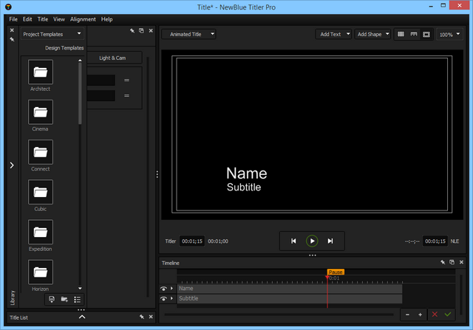Click the timeline zoom out minus button
473x330 pixels.
click(x=407, y=314)
